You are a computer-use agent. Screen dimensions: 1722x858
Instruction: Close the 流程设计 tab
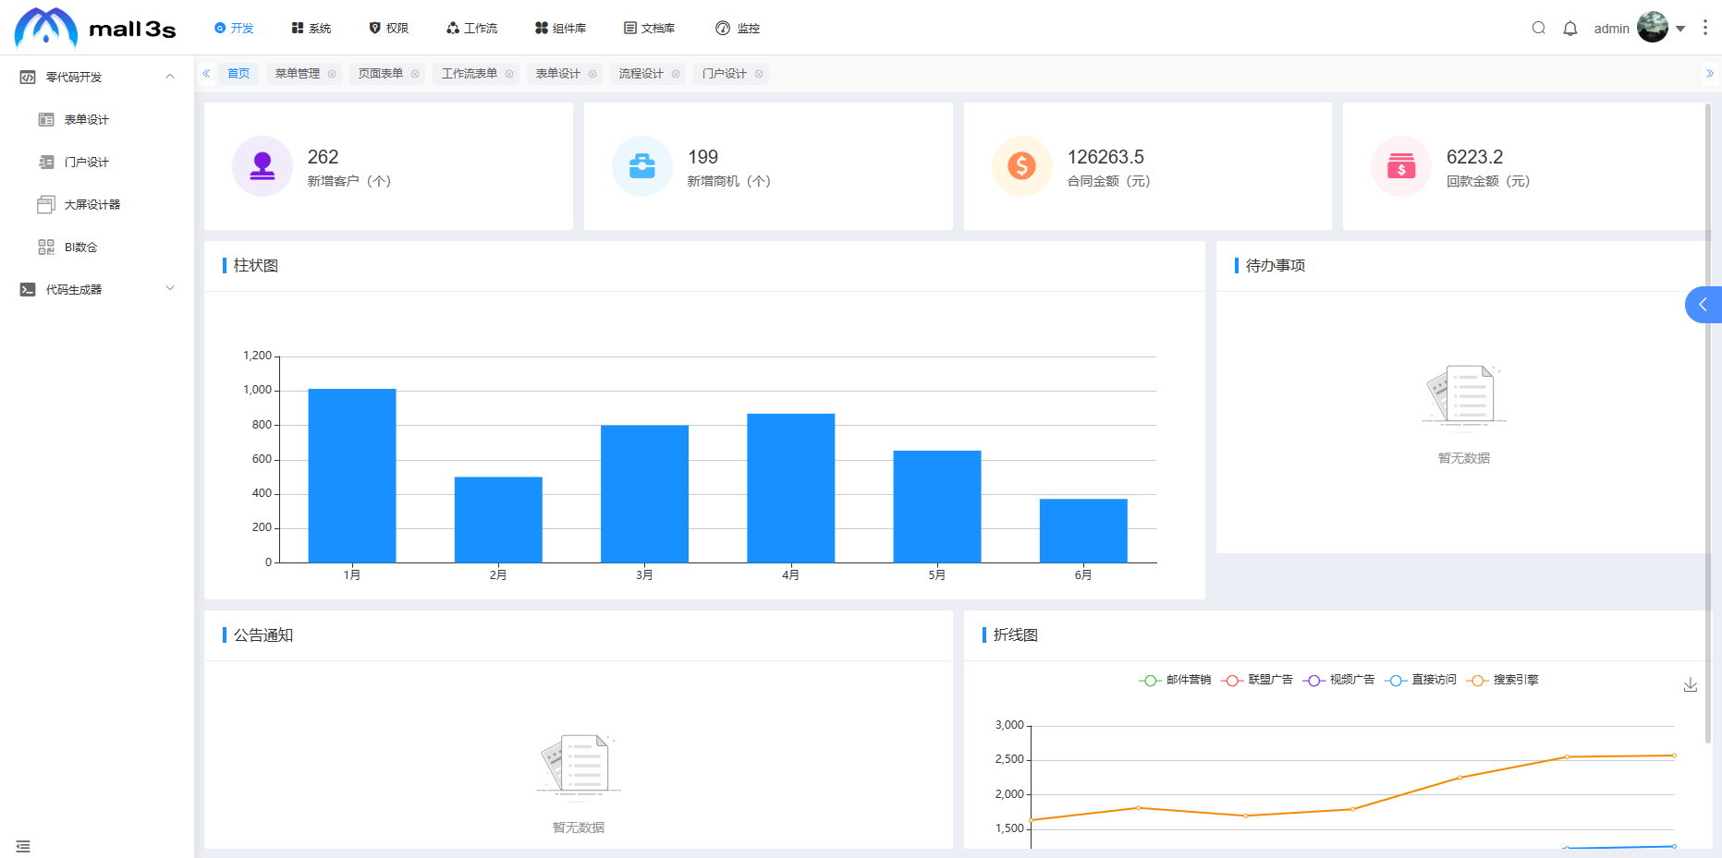[x=676, y=74]
